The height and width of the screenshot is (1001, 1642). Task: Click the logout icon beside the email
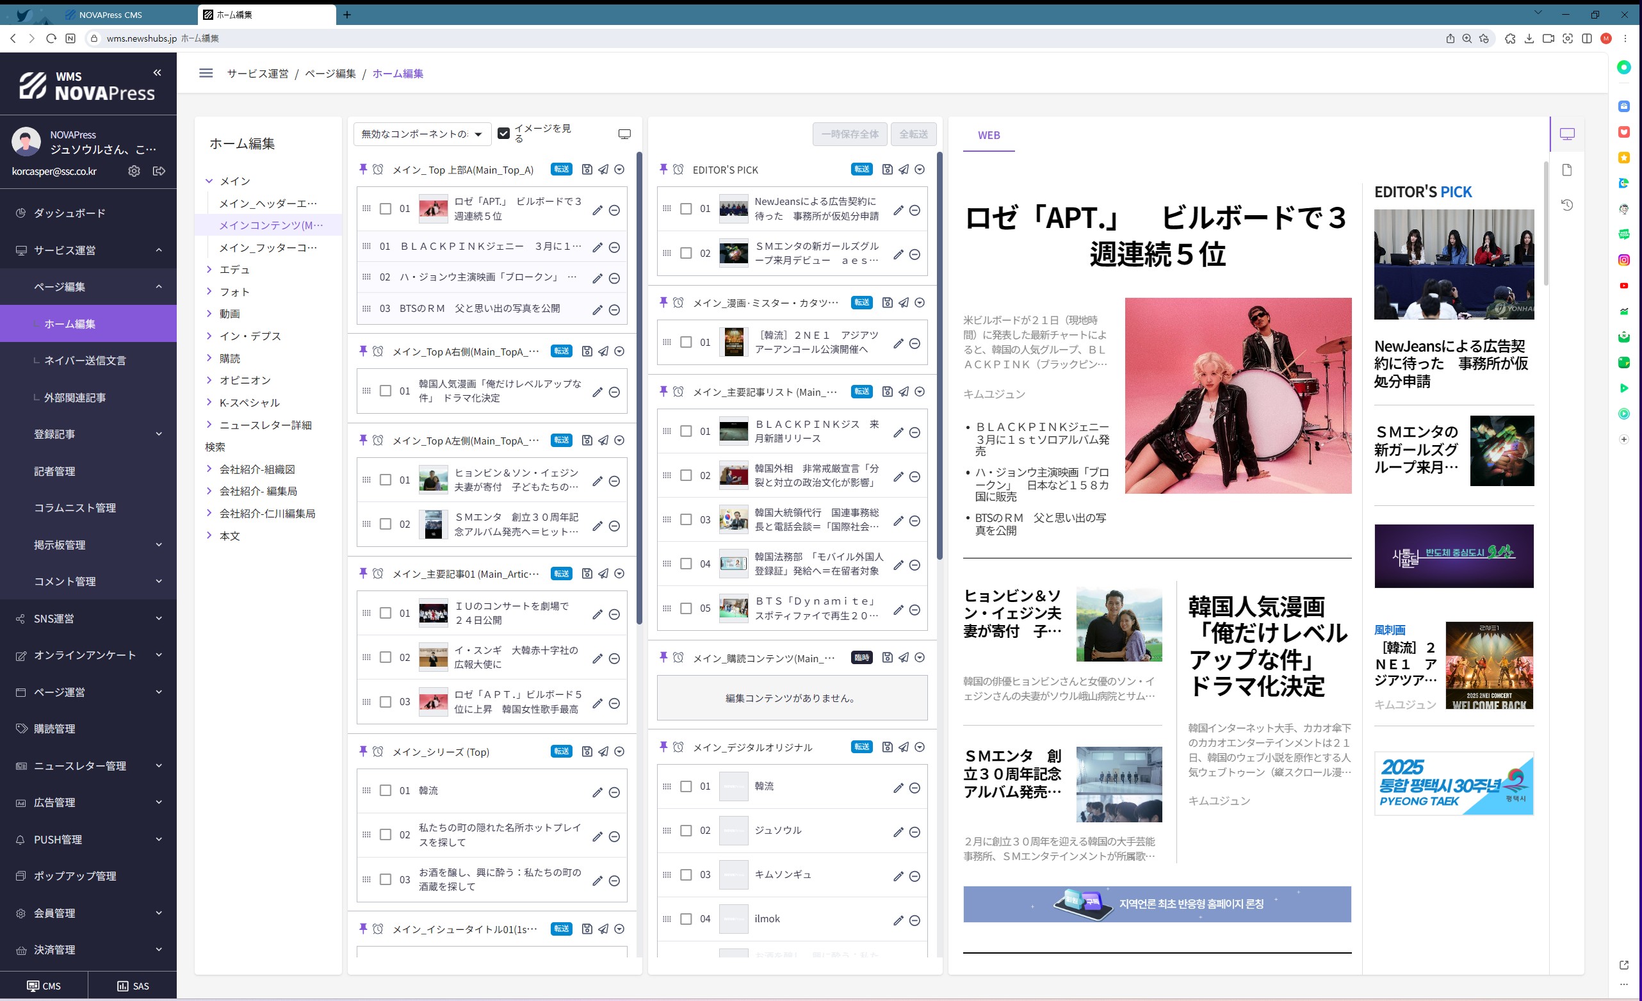coord(159,171)
